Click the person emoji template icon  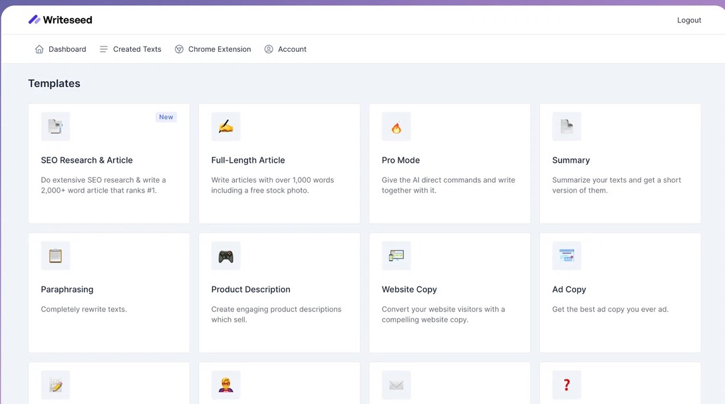[x=225, y=385]
